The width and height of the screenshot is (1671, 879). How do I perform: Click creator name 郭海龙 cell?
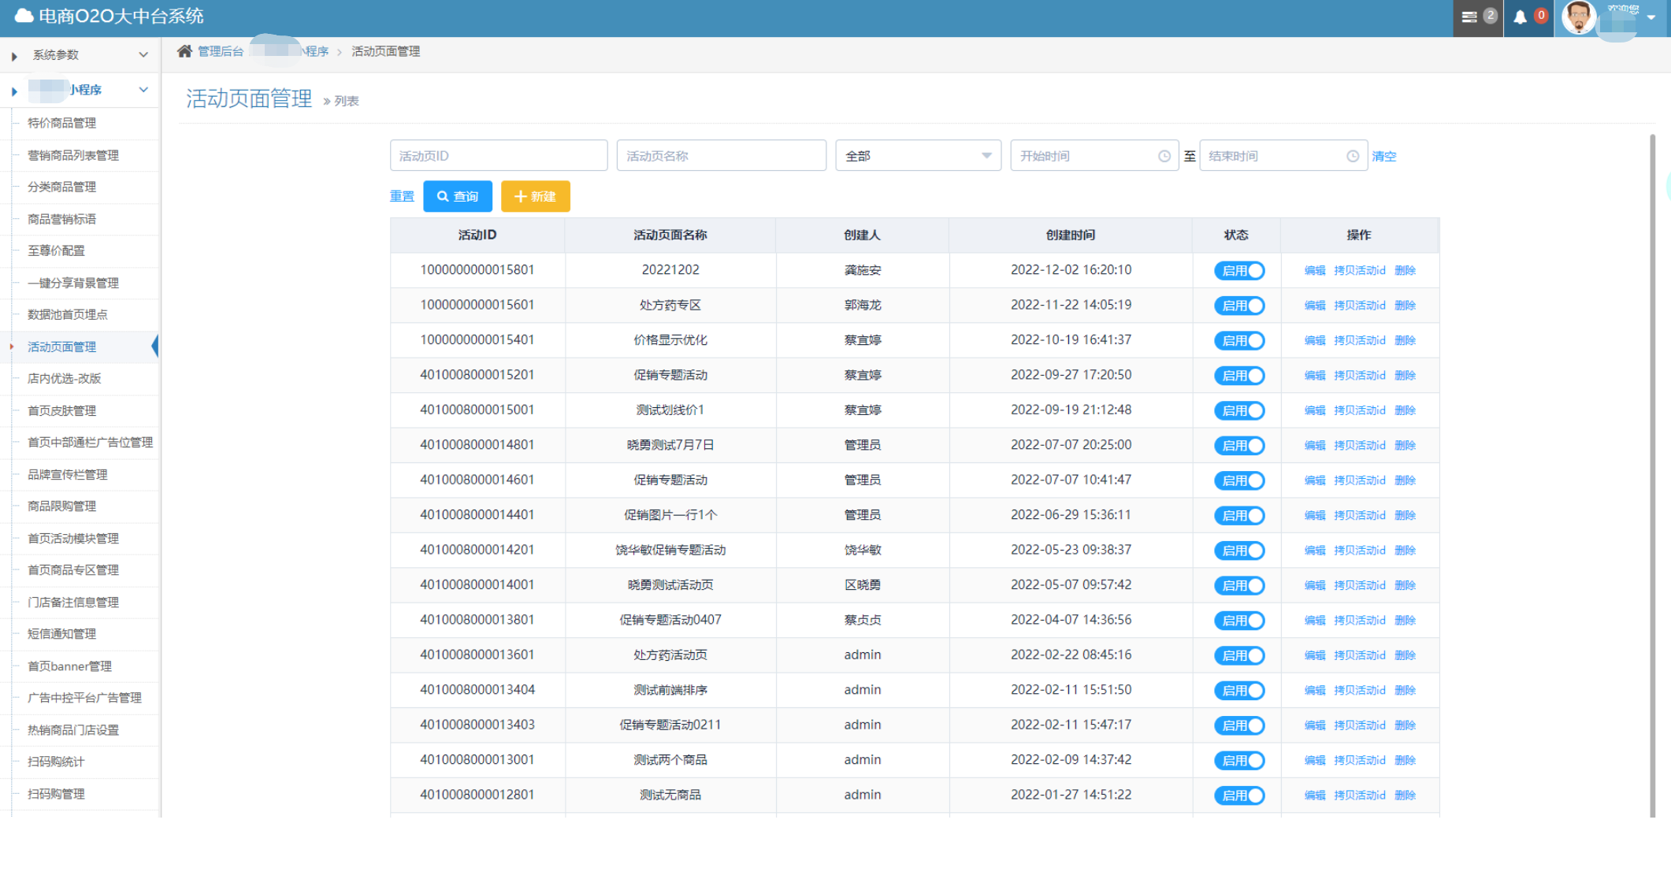point(863,305)
